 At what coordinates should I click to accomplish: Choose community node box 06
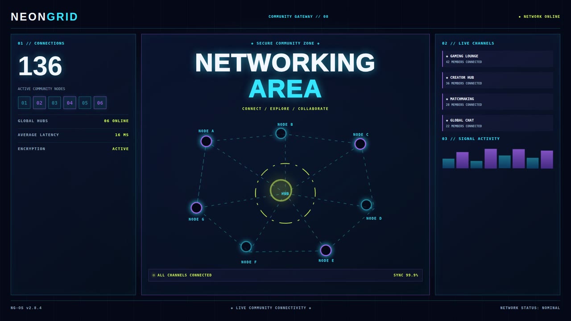100,103
